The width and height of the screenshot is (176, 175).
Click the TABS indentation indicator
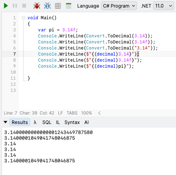pyautogui.click(x=72, y=113)
